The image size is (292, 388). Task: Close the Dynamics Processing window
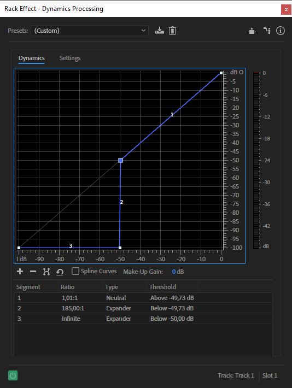[x=286, y=9]
